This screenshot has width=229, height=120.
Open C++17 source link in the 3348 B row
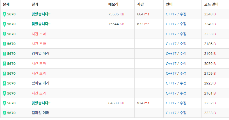click(171, 14)
